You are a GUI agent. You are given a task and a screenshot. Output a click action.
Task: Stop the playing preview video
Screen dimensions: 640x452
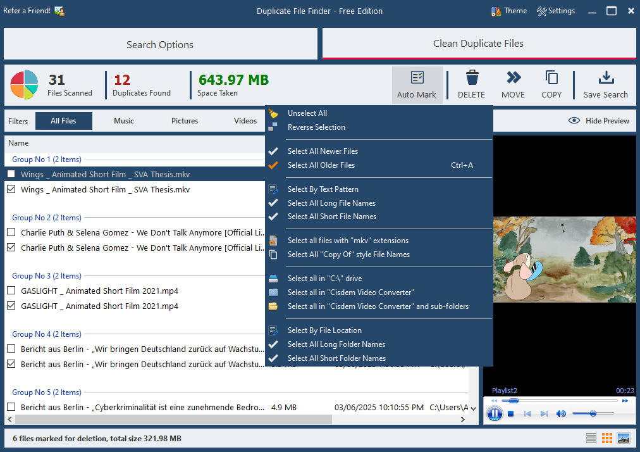pos(511,413)
